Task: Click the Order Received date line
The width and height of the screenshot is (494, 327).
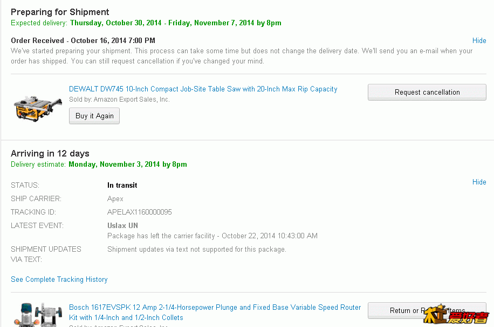Action: coord(83,40)
